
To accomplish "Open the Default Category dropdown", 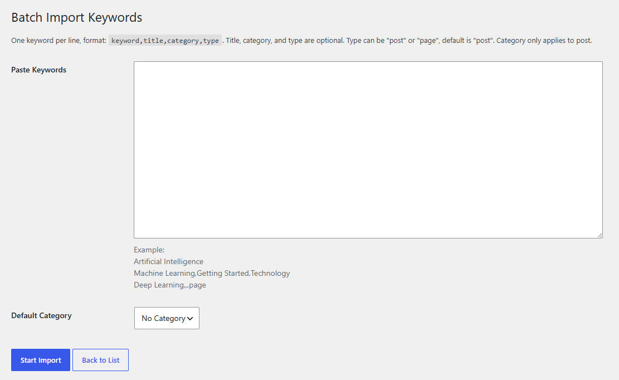I will pyautogui.click(x=167, y=318).
